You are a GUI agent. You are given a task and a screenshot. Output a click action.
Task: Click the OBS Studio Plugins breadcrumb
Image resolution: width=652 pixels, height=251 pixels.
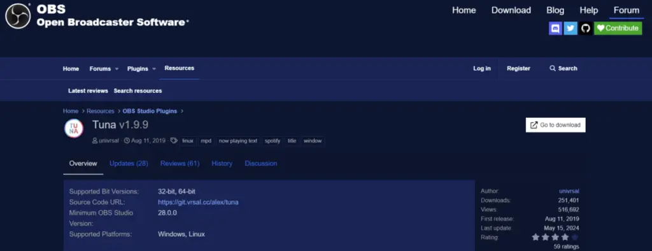150,111
